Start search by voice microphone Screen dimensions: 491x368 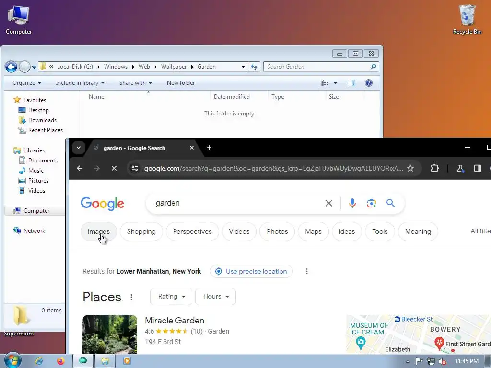click(x=352, y=203)
